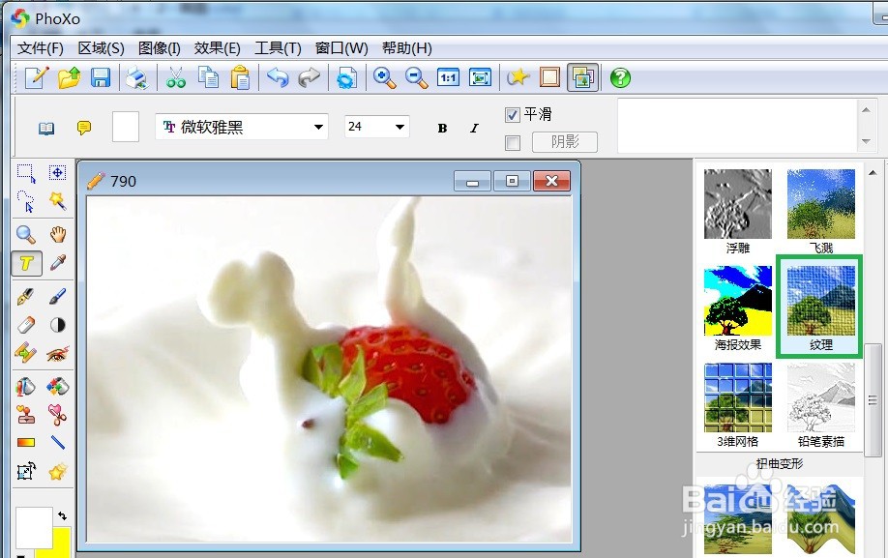888x558 pixels.
Task: Cut selection with scissors icon
Action: click(176, 77)
